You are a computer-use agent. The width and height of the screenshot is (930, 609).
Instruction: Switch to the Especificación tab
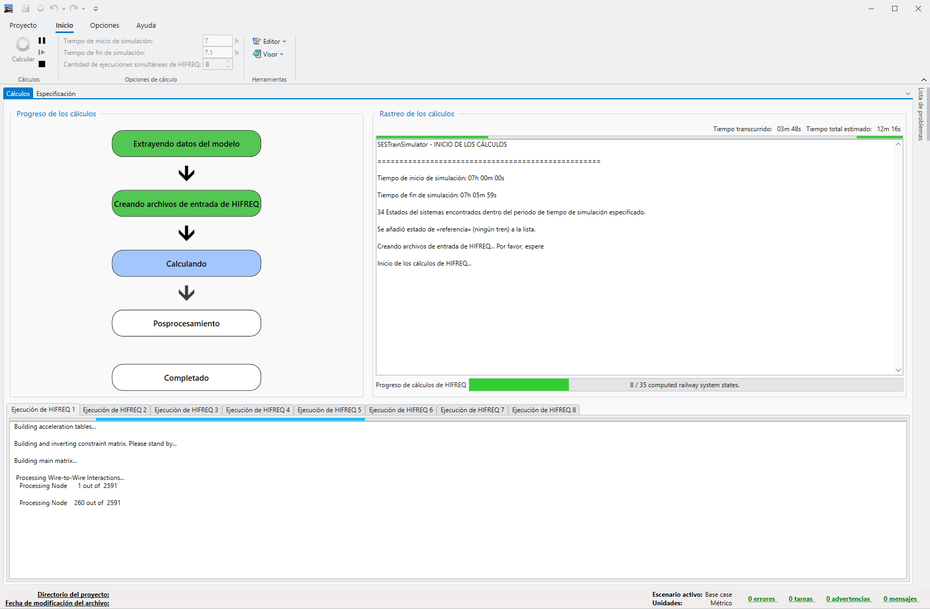tap(56, 93)
